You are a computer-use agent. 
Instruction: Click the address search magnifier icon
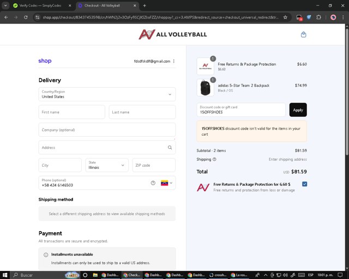pos(170,148)
